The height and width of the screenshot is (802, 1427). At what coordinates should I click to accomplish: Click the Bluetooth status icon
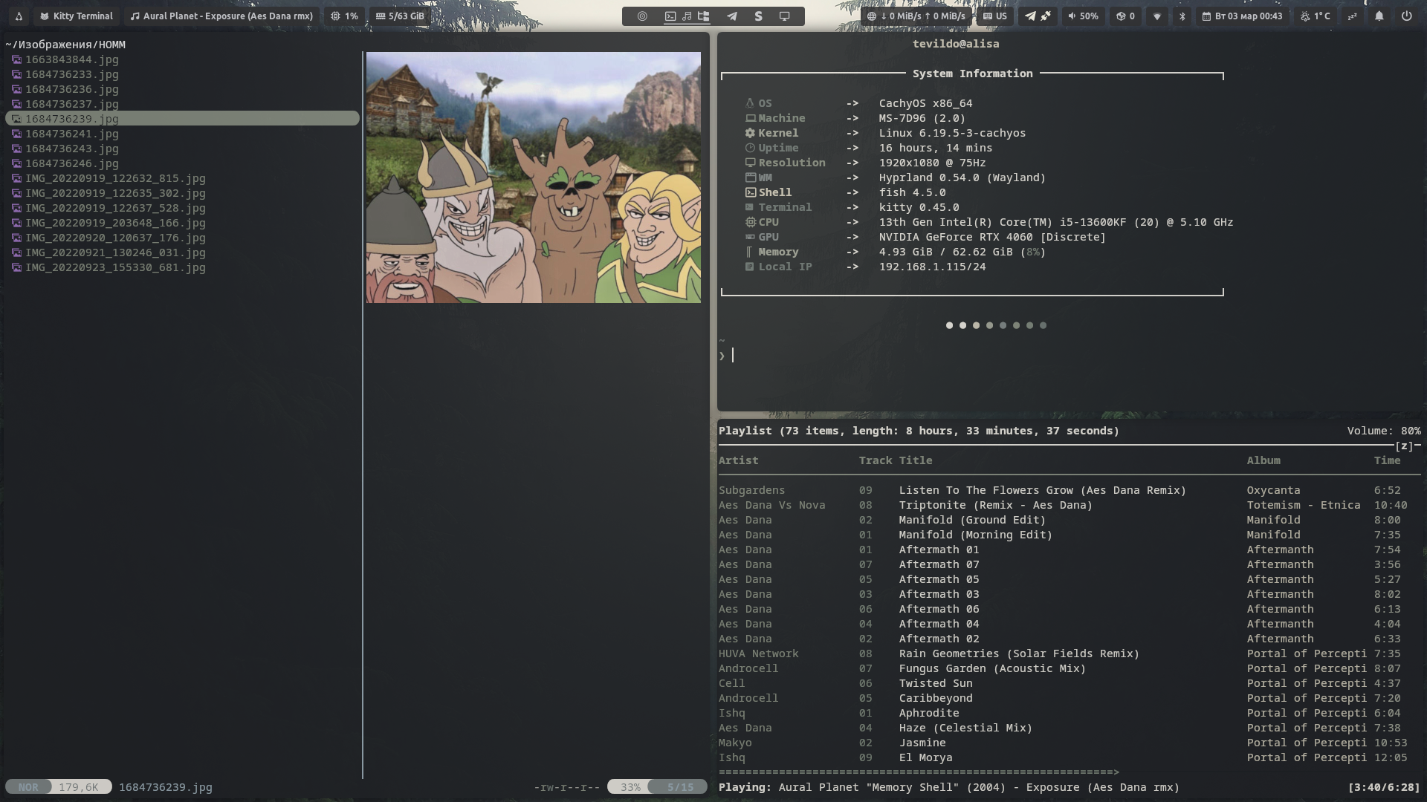[x=1182, y=16]
